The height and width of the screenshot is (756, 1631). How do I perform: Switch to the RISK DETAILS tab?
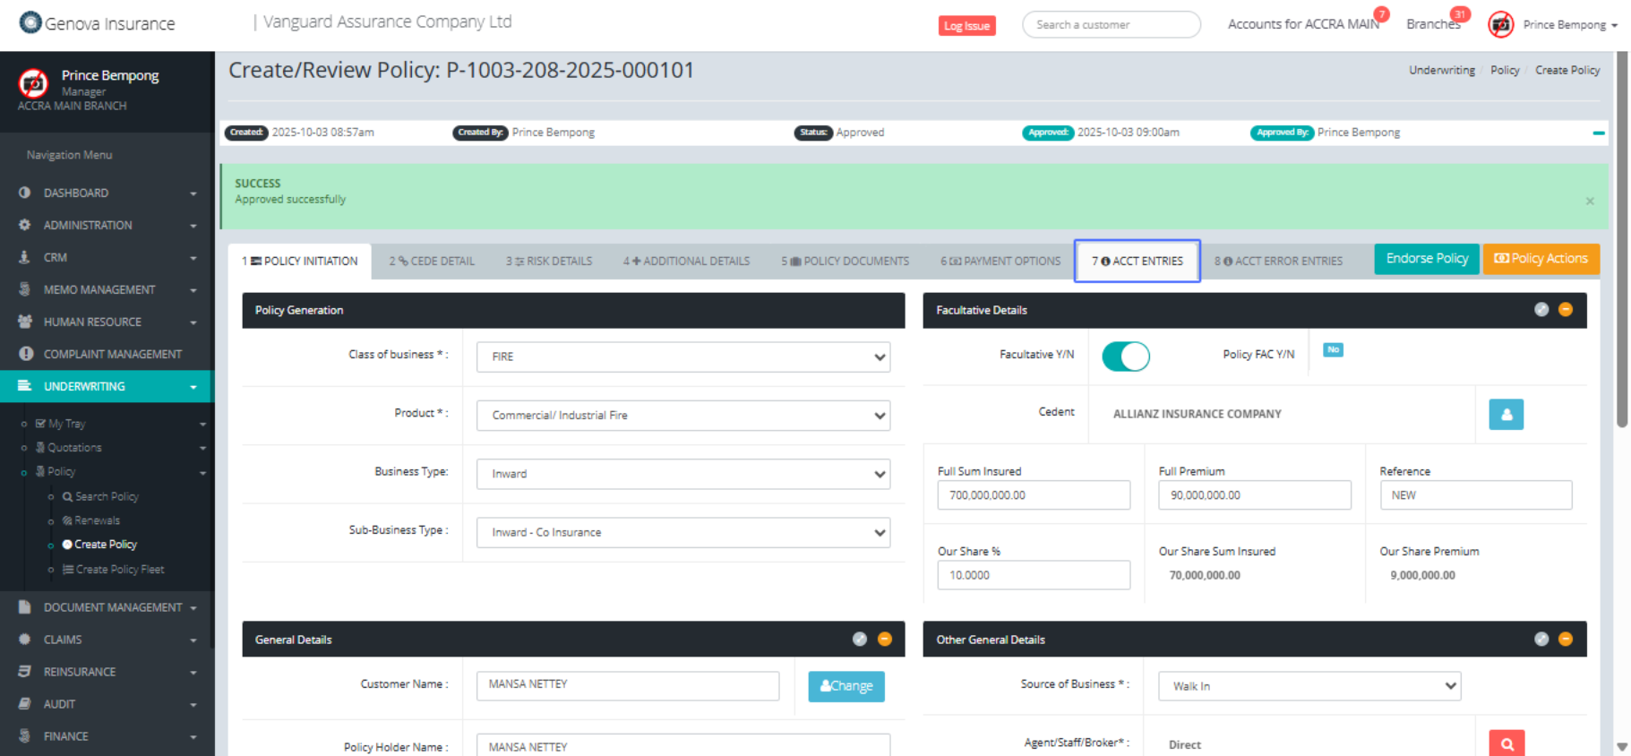[549, 262]
